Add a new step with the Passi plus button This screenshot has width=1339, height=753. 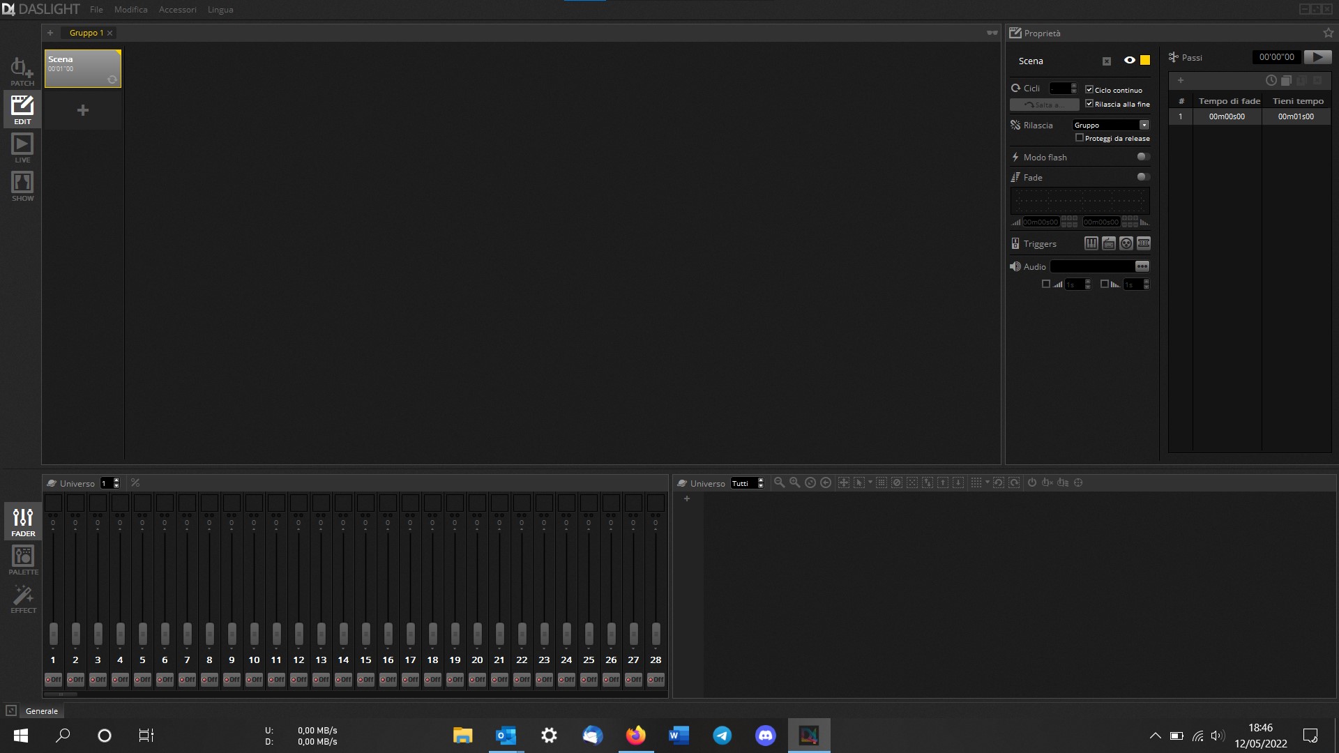tap(1181, 80)
